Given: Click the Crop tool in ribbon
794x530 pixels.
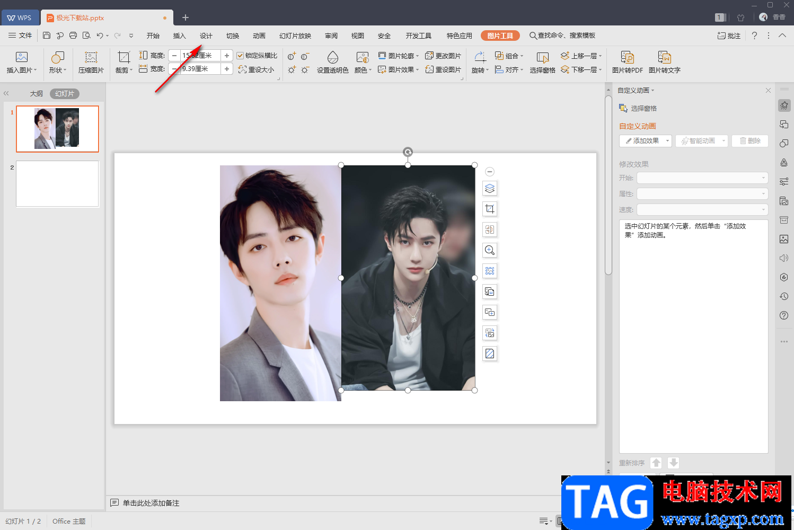Looking at the screenshot, I should [123, 57].
